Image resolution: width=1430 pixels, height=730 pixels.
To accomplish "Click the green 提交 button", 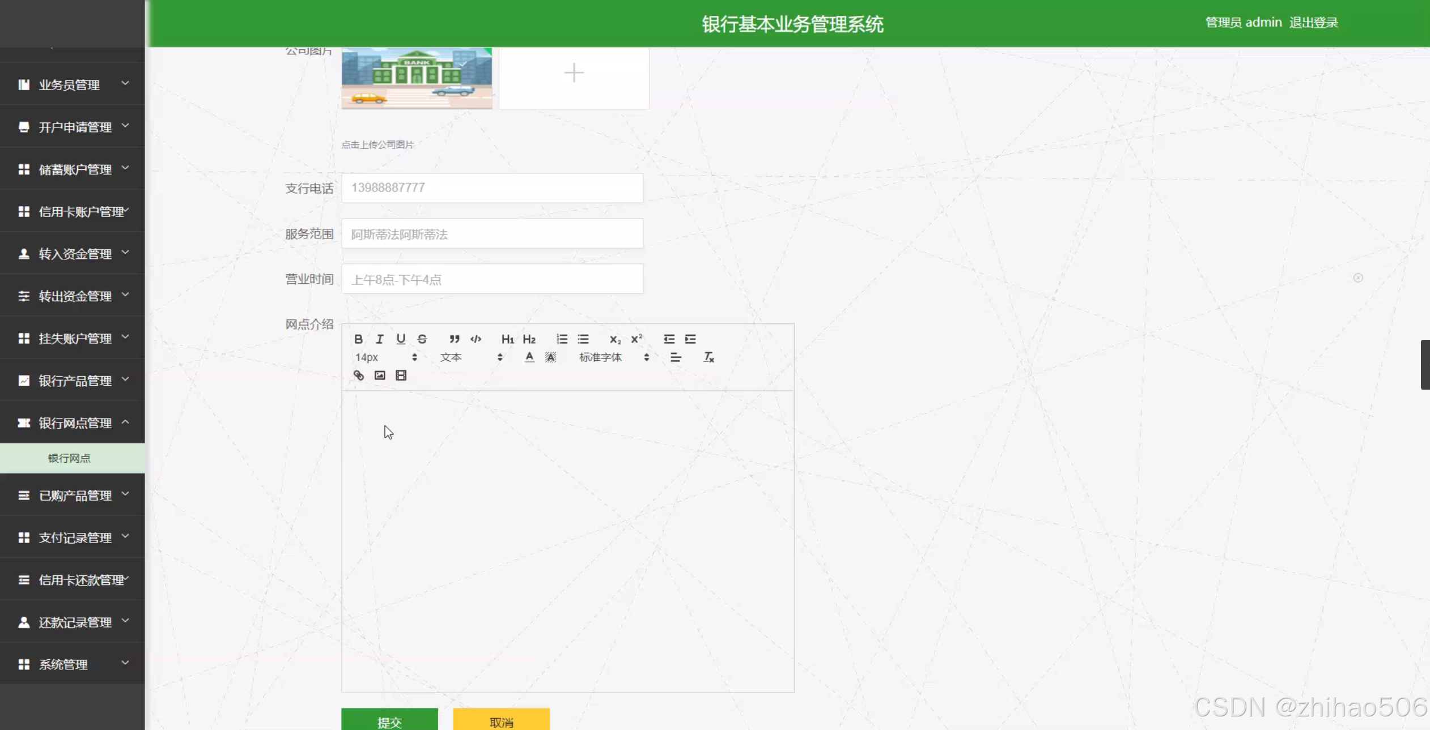I will (389, 720).
